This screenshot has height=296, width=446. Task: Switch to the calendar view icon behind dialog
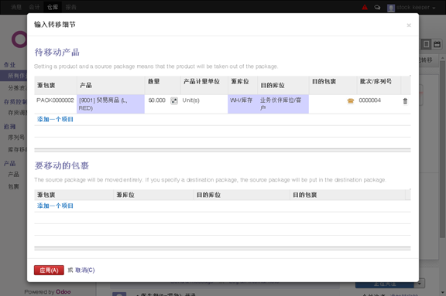pos(437,44)
